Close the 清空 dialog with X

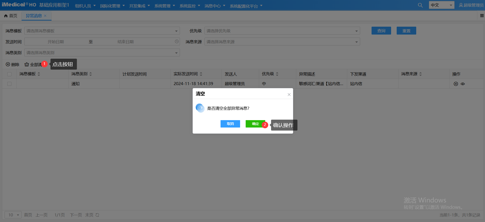click(x=289, y=94)
